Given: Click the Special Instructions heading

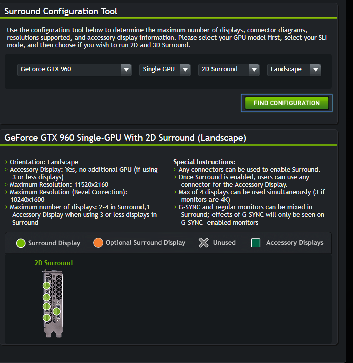Looking at the screenshot, I should (204, 162).
